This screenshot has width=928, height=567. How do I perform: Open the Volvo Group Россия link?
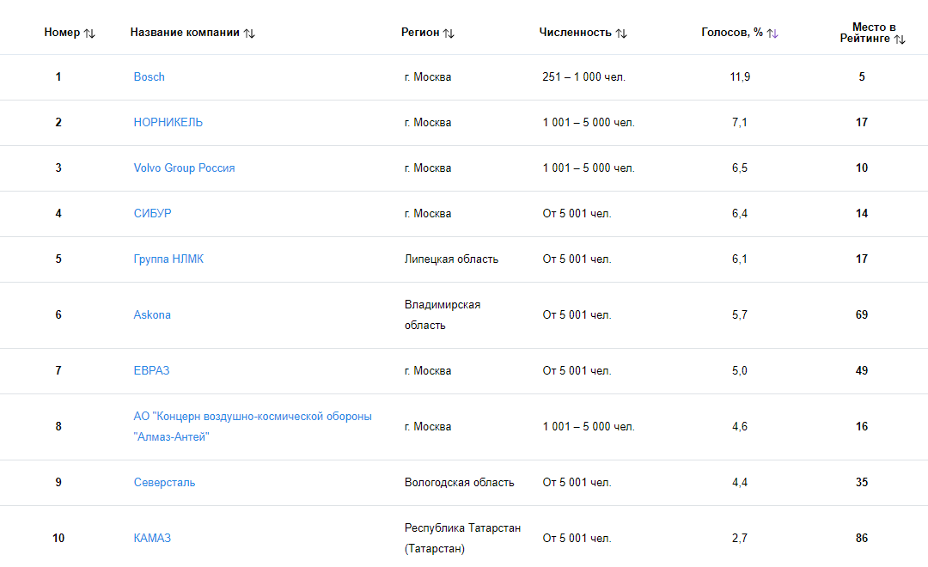coord(184,168)
